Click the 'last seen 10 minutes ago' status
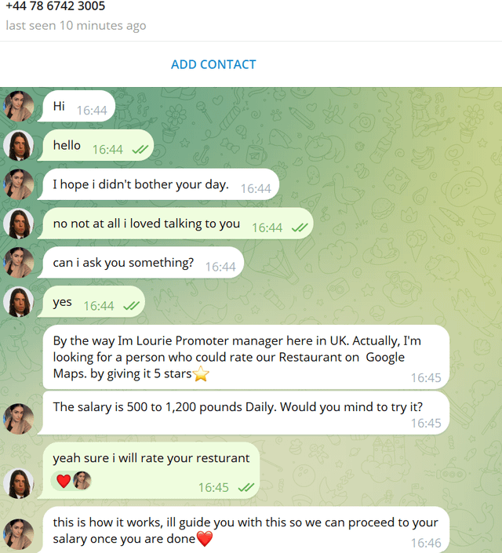This screenshot has width=502, height=553. pos(76,25)
